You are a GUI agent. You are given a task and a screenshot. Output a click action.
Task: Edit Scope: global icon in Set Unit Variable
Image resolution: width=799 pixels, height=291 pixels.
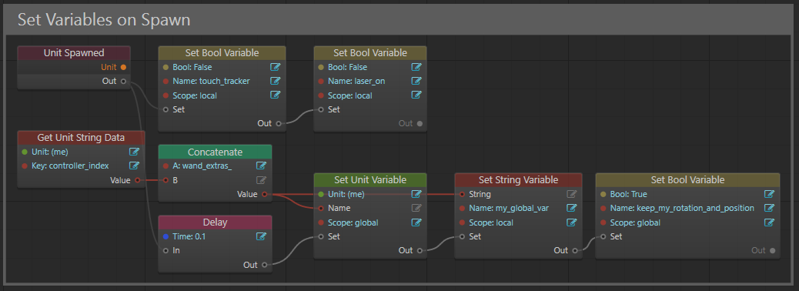coord(416,222)
